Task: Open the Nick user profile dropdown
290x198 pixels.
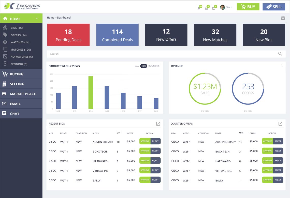Action: click(x=226, y=7)
